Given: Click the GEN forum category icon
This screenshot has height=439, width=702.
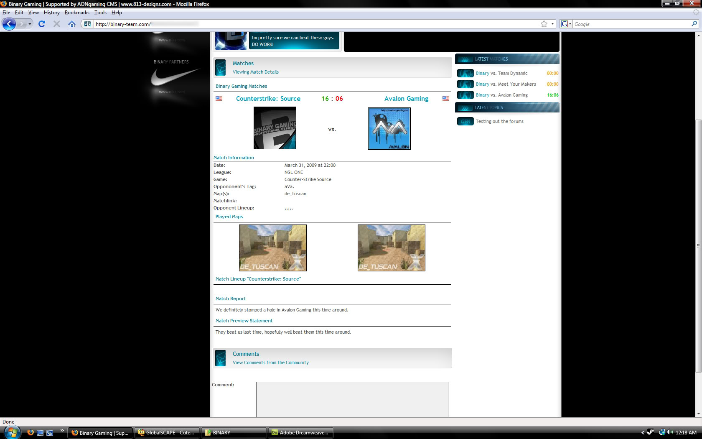Looking at the screenshot, I should [465, 121].
